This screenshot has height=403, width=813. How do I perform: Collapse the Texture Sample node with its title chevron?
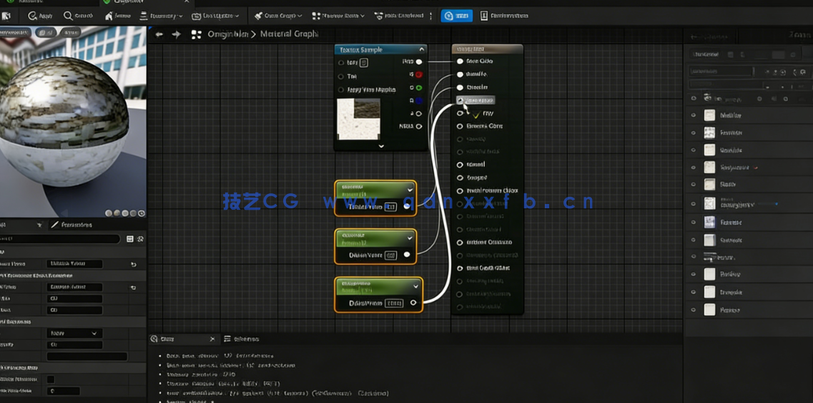pos(422,50)
